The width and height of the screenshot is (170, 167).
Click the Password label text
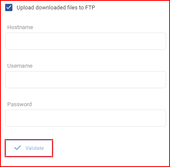19,104
